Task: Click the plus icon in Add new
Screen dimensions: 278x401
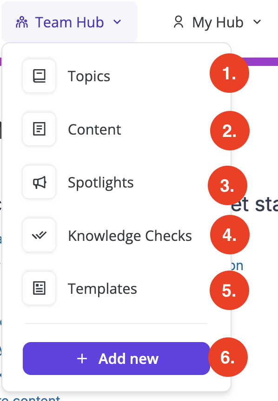Action: (82, 359)
